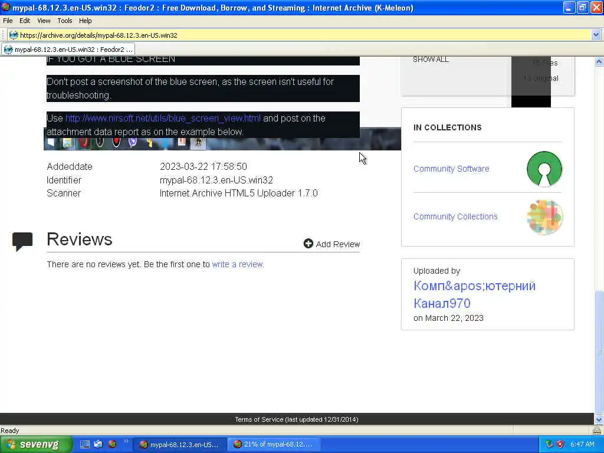The image size is (604, 453).
Task: Click the 'on March 22, 2023' upload date
Action: 448,318
